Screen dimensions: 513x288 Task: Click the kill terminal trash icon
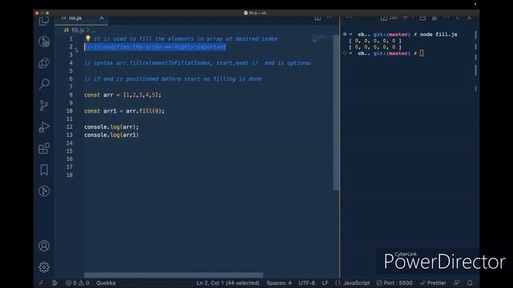434,18
